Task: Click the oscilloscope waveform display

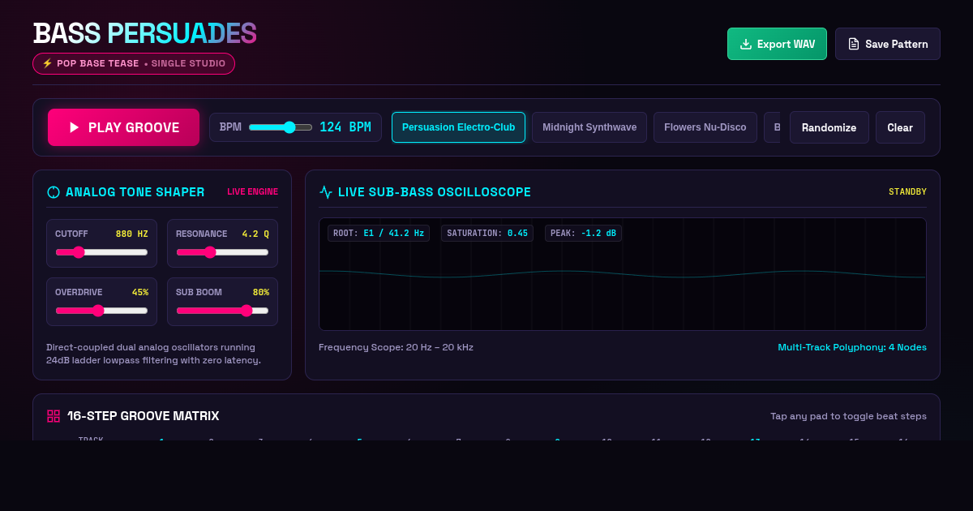Action: coord(623,274)
